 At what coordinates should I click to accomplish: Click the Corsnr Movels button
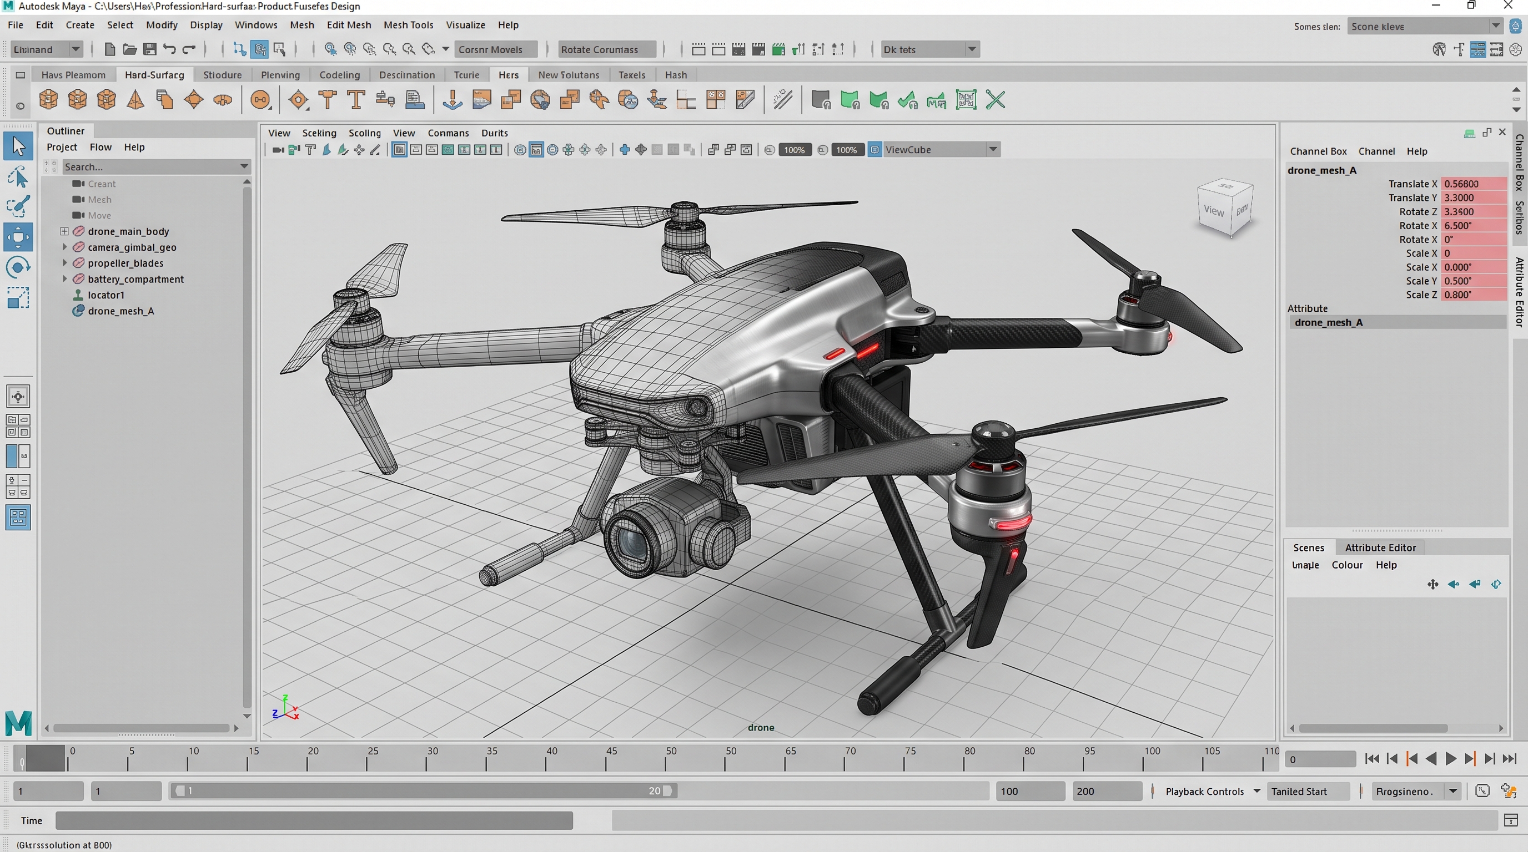click(496, 49)
